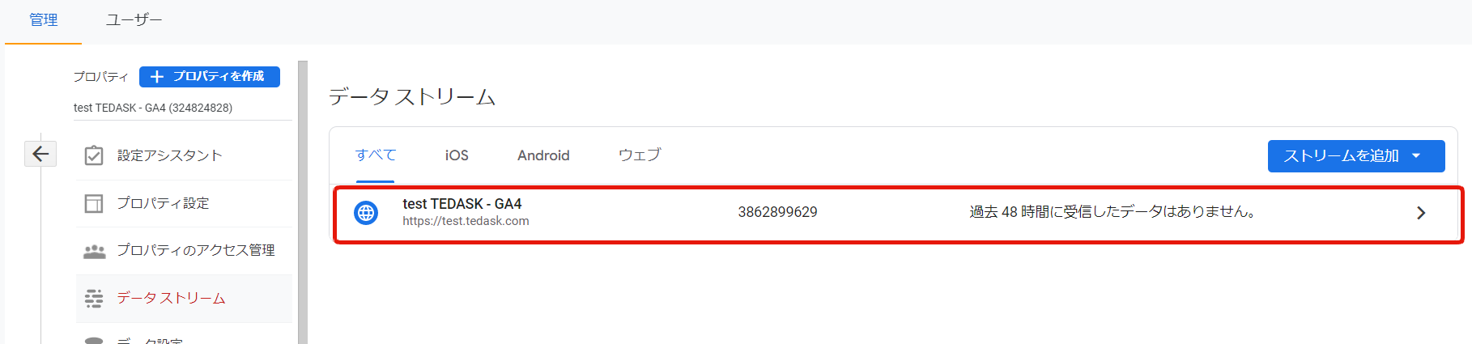Select the iOS stream filter tab
This screenshot has width=1472, height=344.
point(457,155)
